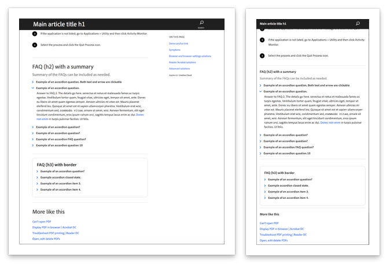Open 'Demo anchor link' in On This Page sidebar
The width and height of the screenshot is (390, 264).
tap(179, 44)
